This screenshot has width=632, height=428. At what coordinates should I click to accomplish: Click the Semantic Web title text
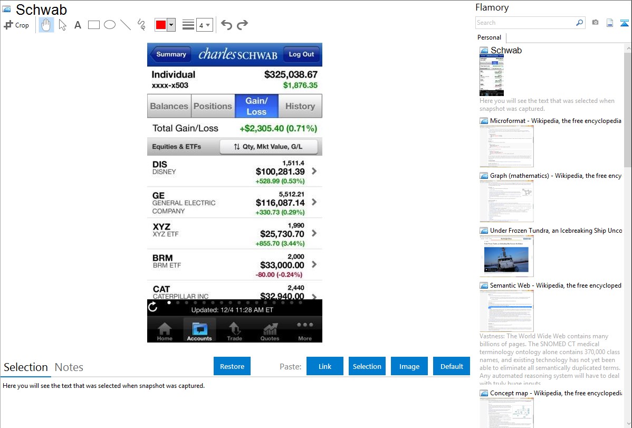tap(556, 285)
